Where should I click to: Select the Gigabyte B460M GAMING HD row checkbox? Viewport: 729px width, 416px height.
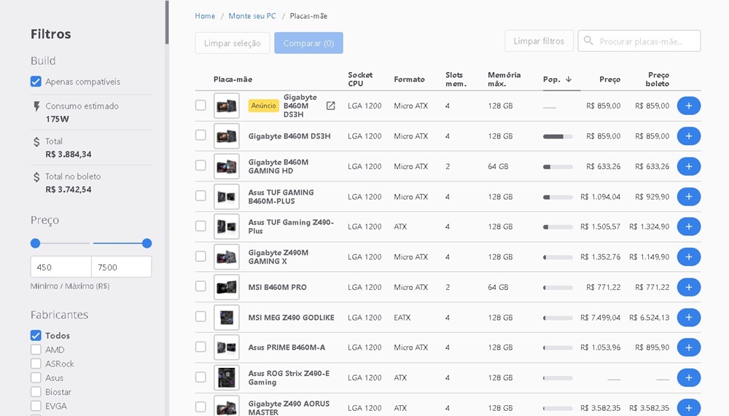point(200,165)
